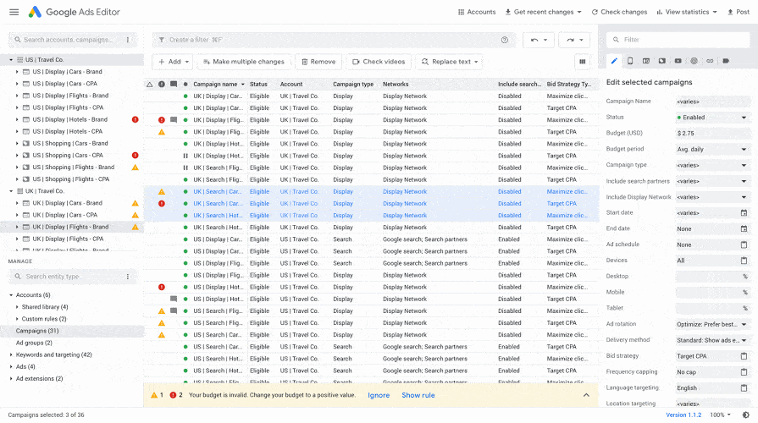Click the Show rule link

pyautogui.click(x=418, y=395)
